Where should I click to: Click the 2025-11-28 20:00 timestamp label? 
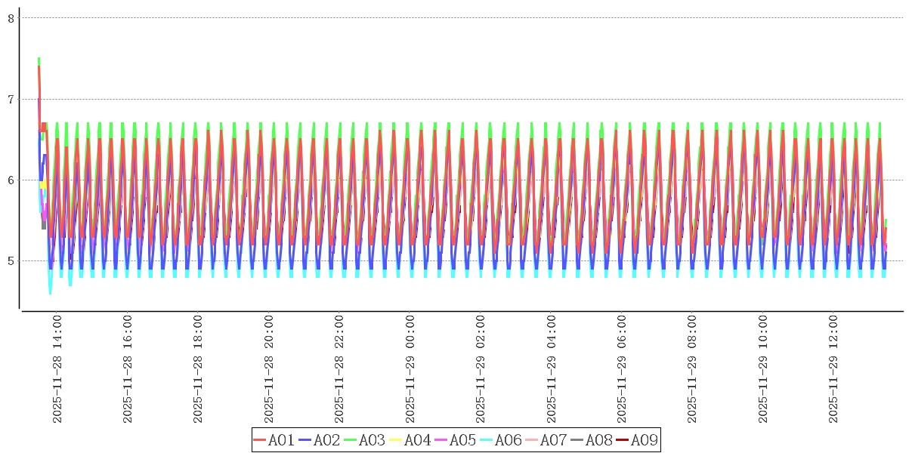click(270, 369)
